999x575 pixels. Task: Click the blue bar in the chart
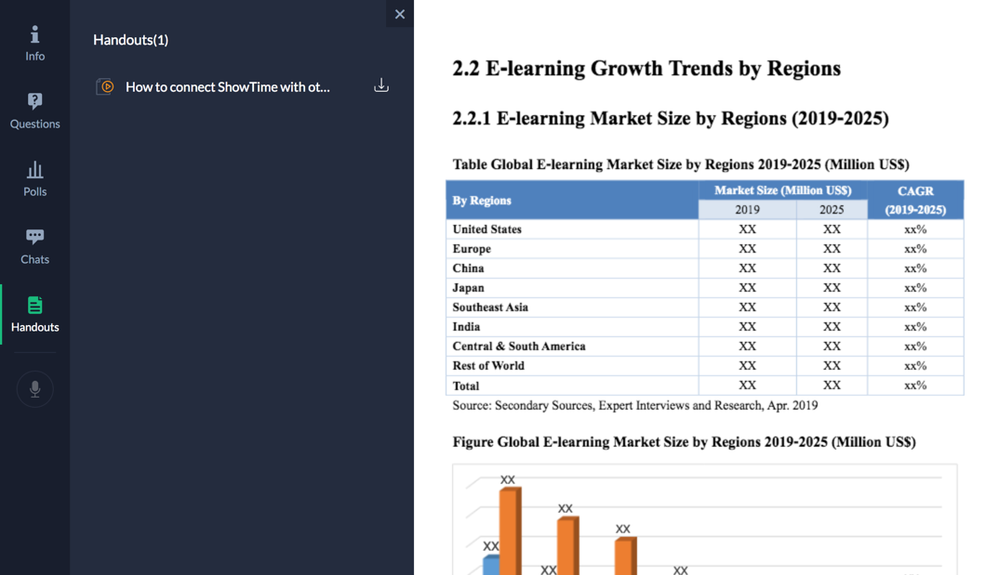[491, 565]
